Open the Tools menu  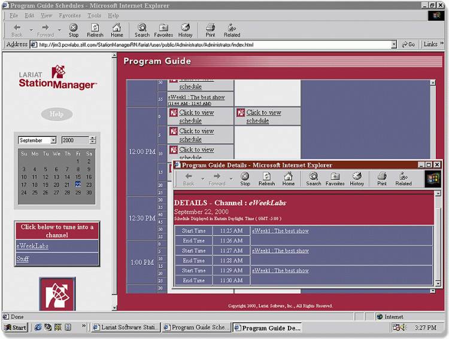[94, 16]
